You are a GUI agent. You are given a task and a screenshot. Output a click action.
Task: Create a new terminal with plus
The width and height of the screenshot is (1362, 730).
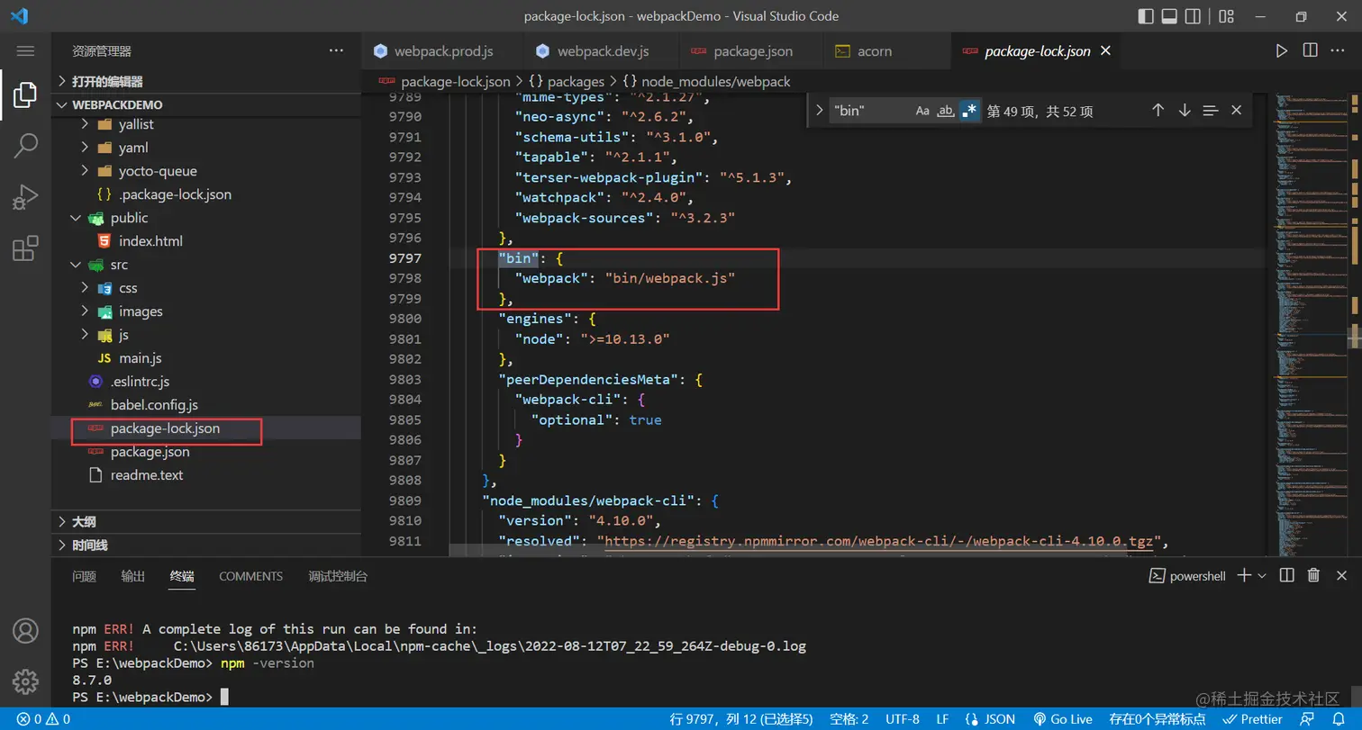click(1243, 575)
